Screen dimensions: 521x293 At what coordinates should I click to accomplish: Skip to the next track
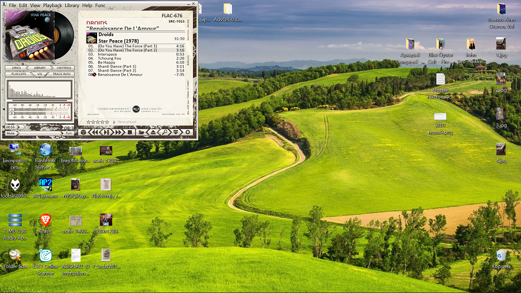(x=118, y=132)
